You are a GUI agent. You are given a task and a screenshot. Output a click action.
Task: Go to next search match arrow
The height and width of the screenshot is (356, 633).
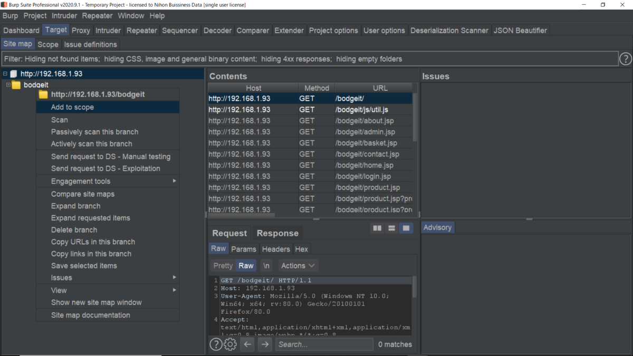click(x=265, y=344)
